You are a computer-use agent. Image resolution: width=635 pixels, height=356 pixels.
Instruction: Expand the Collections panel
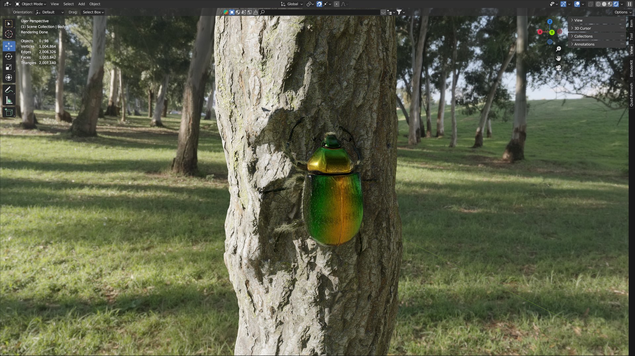tap(597, 36)
